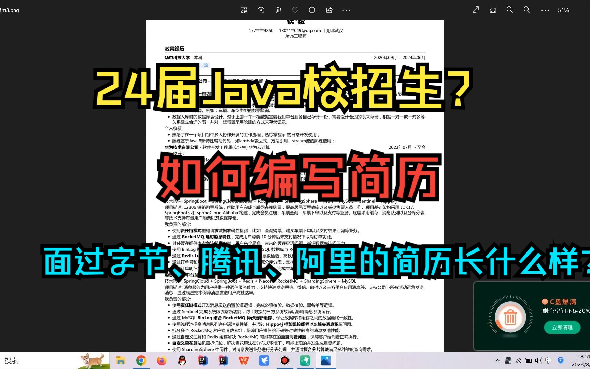Click the displayed resume image
Screen dimensions: 590x369
pyautogui.click(x=295, y=186)
